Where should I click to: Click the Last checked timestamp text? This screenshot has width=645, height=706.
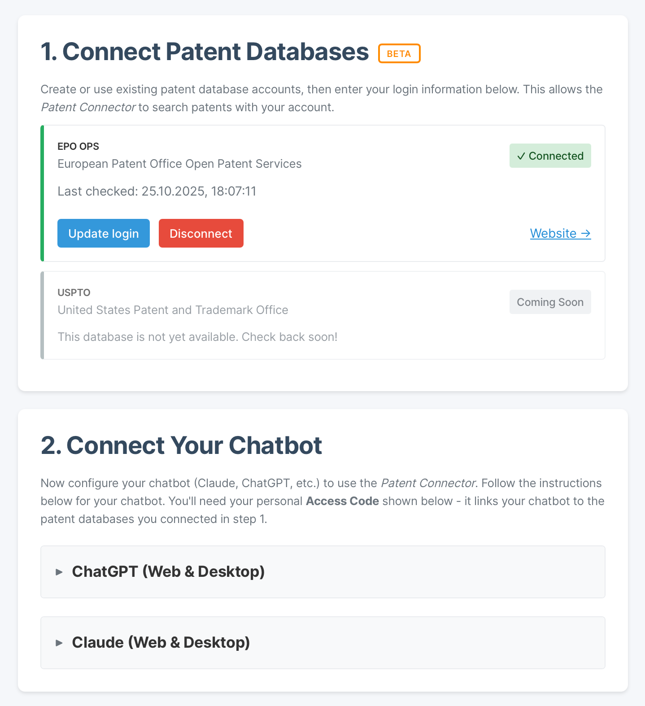click(x=157, y=191)
